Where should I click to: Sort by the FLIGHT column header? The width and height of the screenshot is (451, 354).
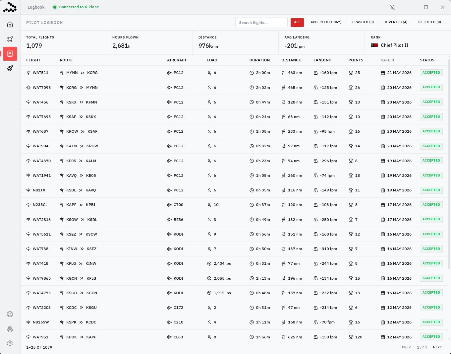(x=33, y=60)
